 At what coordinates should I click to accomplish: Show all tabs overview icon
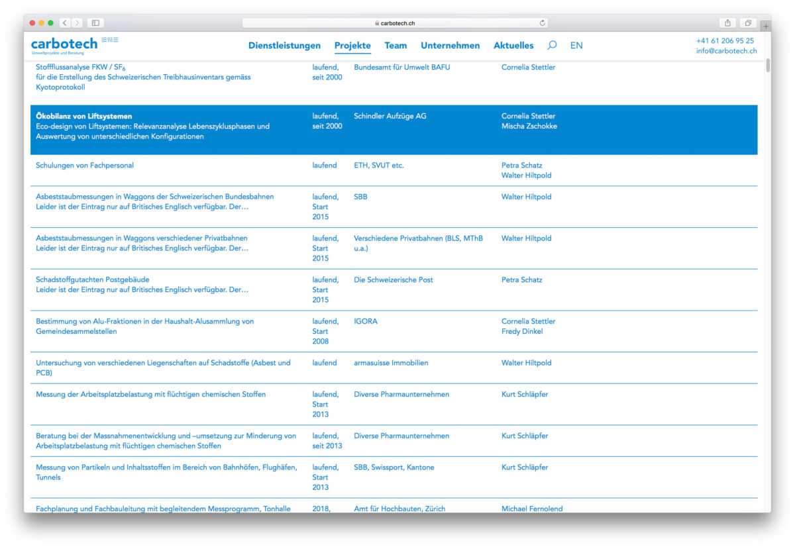[x=747, y=23]
